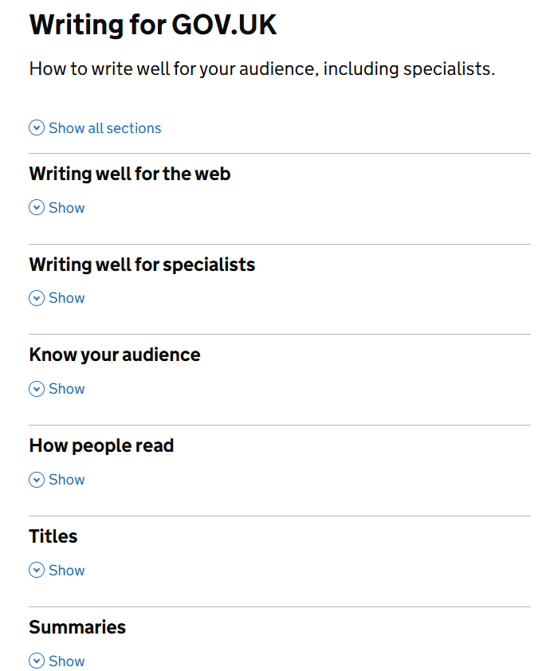Expand all sections with Show all sections
The image size is (558, 671).
pos(104,128)
